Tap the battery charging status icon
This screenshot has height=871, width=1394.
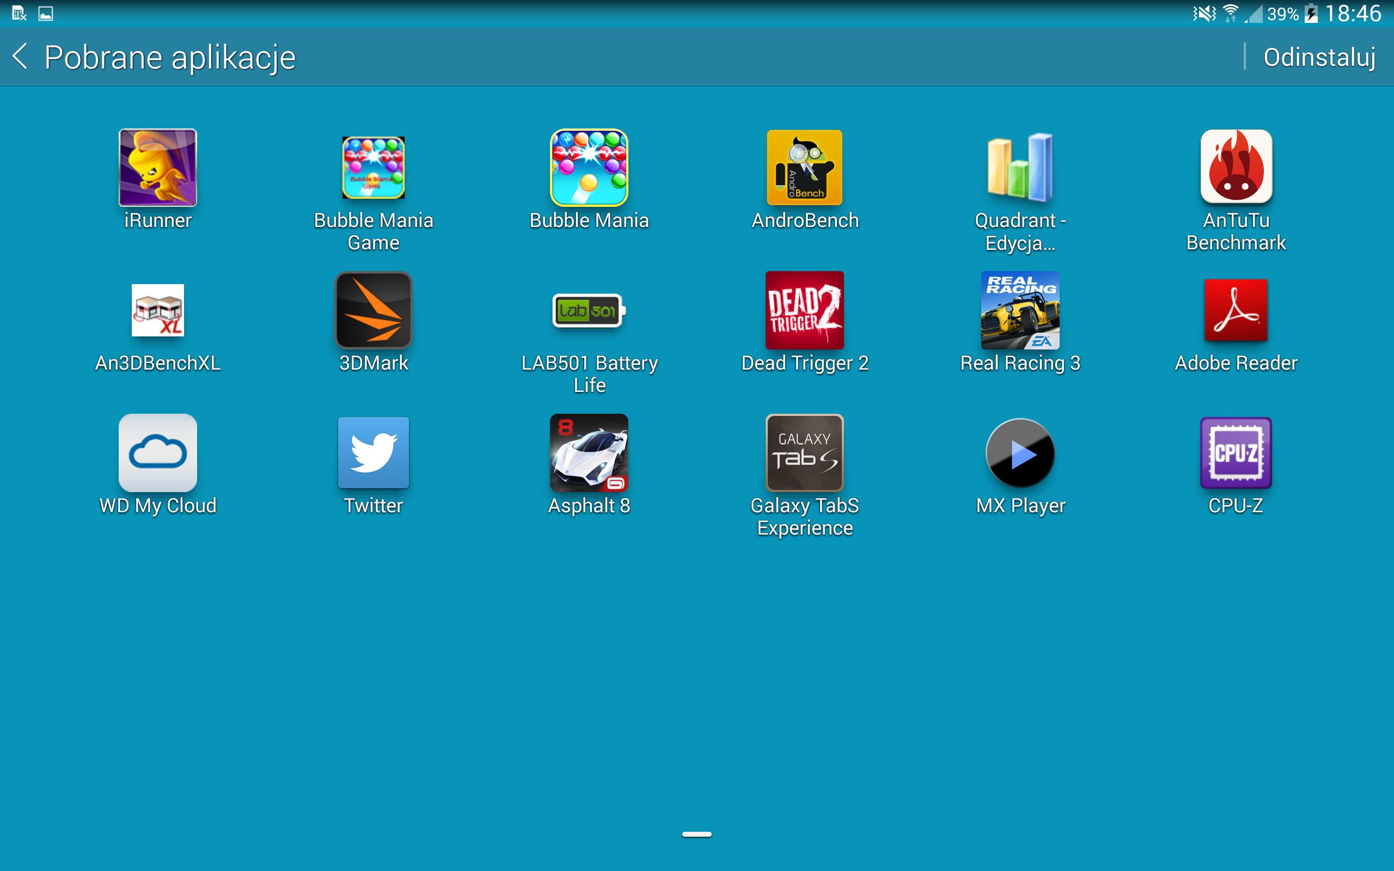coord(1311,13)
